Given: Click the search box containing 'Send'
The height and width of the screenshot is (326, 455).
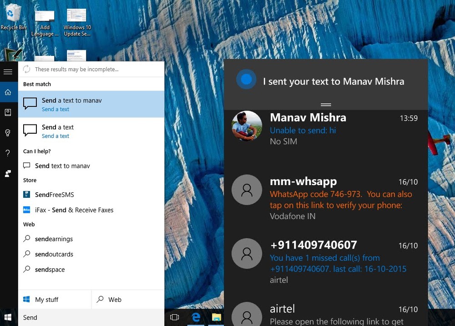Looking at the screenshot, I should pos(91,317).
